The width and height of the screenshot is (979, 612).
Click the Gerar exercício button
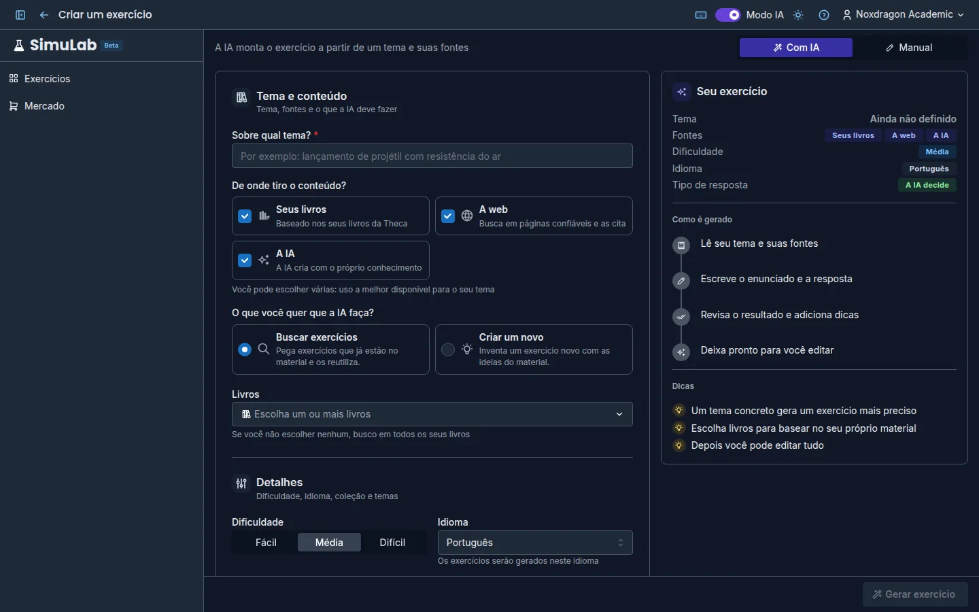coord(915,594)
